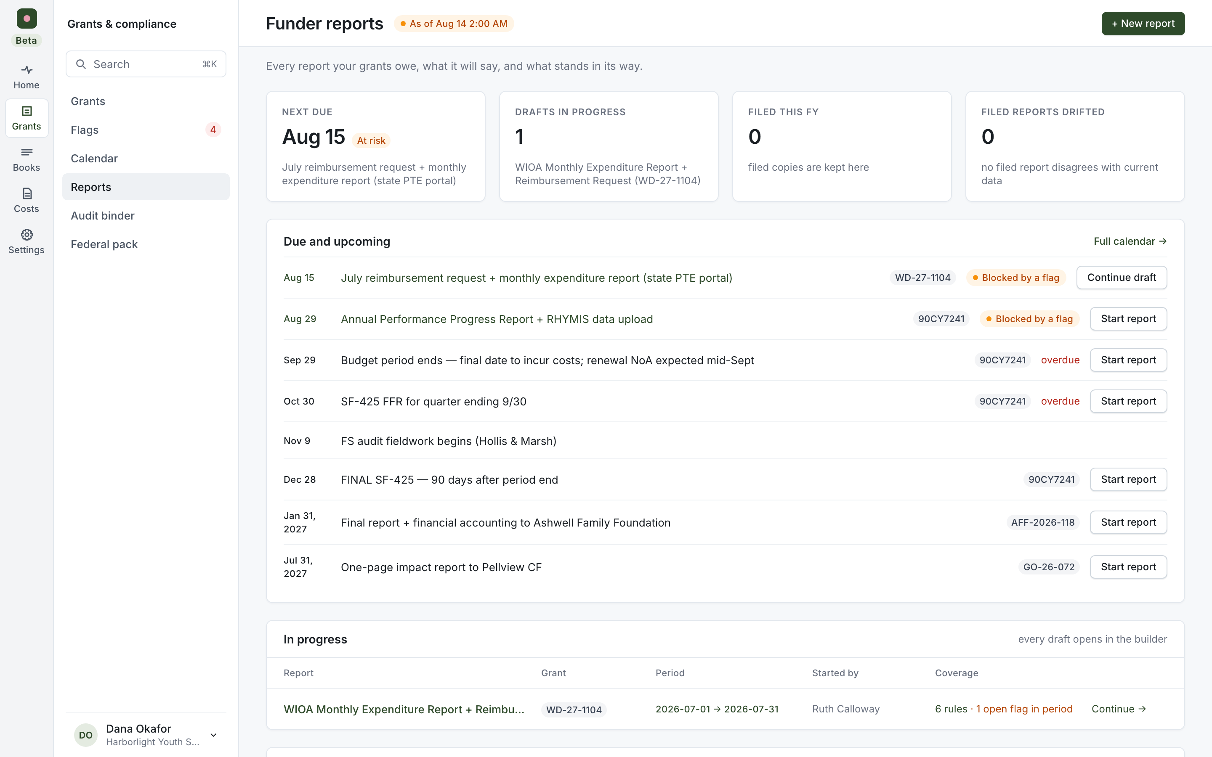This screenshot has width=1212, height=757.
Task: Click the GO-26-072 grant tag
Action: [x=1049, y=567]
